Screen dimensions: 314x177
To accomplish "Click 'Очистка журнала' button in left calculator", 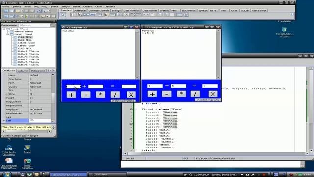I will (x=123, y=101).
